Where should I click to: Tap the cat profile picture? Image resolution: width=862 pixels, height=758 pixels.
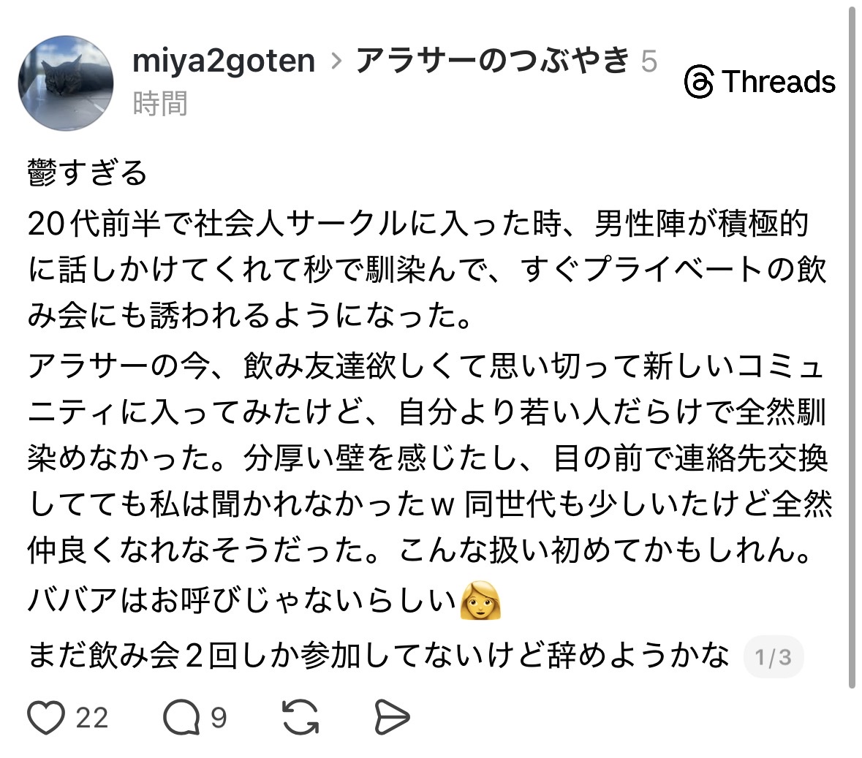[64, 83]
